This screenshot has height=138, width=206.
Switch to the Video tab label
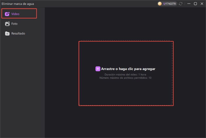(15, 14)
